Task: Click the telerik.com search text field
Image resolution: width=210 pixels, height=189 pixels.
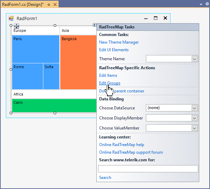Action: click(x=148, y=169)
